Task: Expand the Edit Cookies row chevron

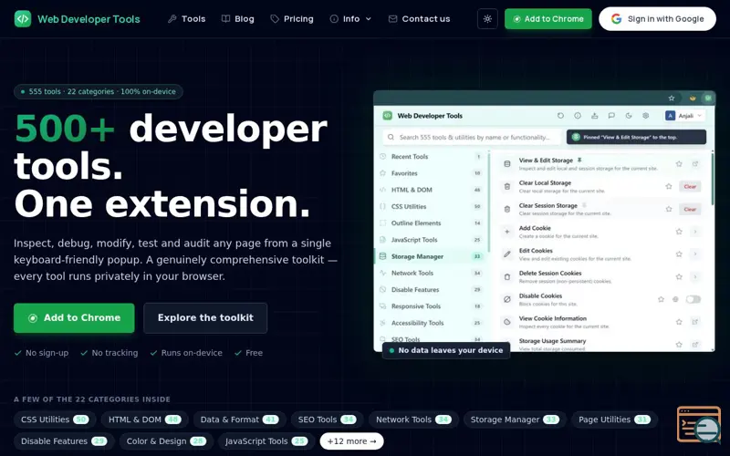Action: coord(695,254)
